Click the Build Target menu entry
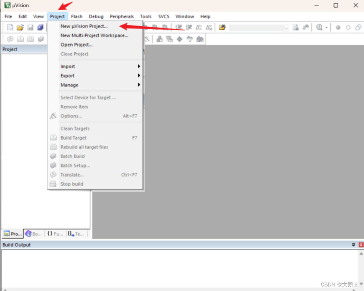 (x=95, y=138)
